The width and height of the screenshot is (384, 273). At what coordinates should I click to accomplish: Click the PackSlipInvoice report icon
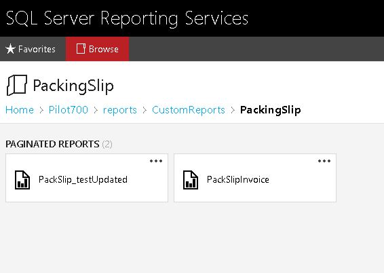pyautogui.click(x=191, y=180)
